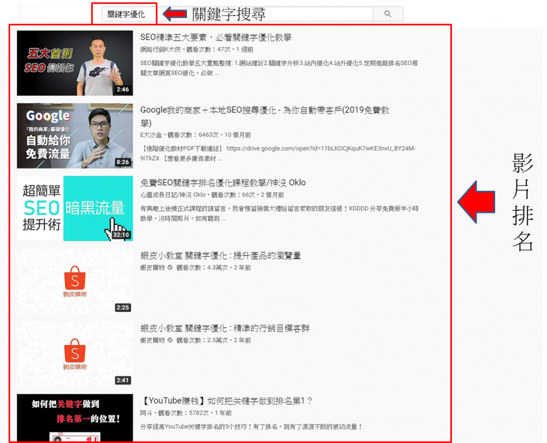Open title Google我的商家＋本地SEO搜尋優化
This screenshot has height=443, width=547.
[264, 116]
